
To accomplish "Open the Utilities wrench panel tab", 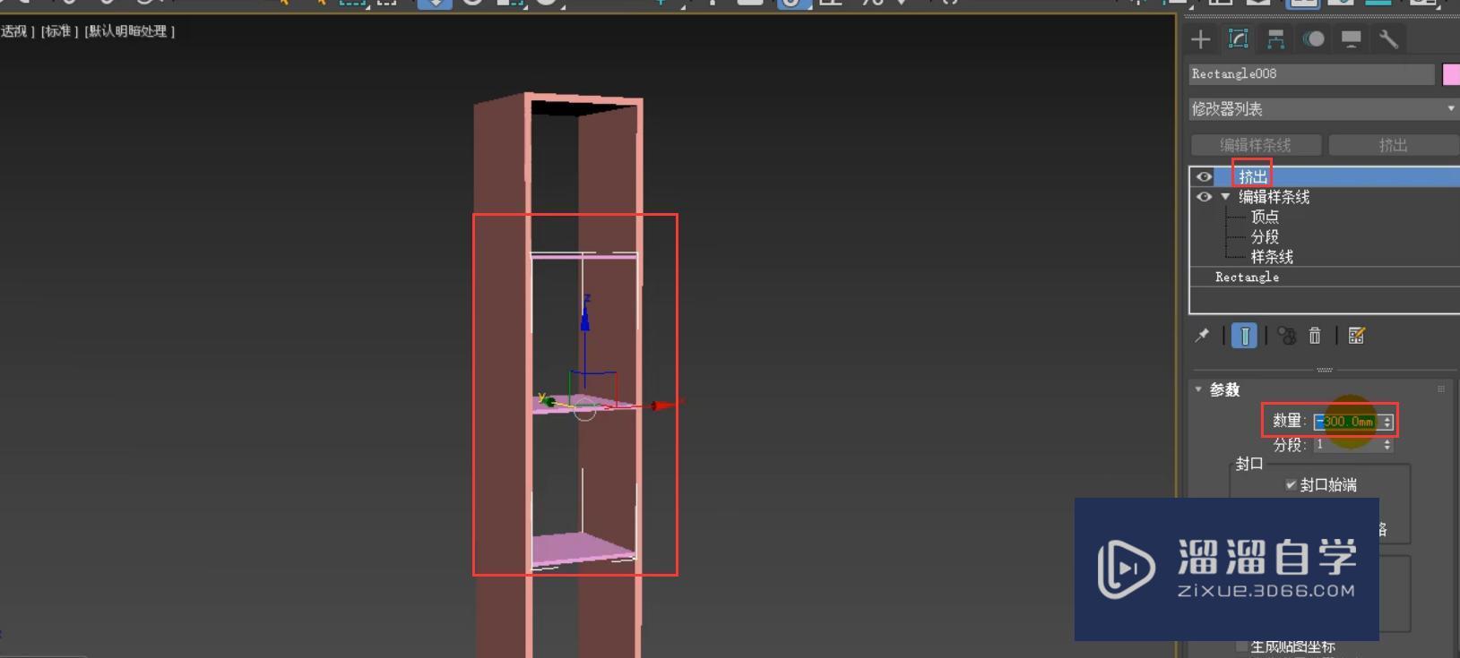I will pyautogui.click(x=1388, y=39).
